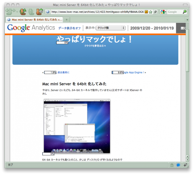Click the やっぱりマックでしょ！ blog title
Screen dimensions: 194x175
point(94,39)
